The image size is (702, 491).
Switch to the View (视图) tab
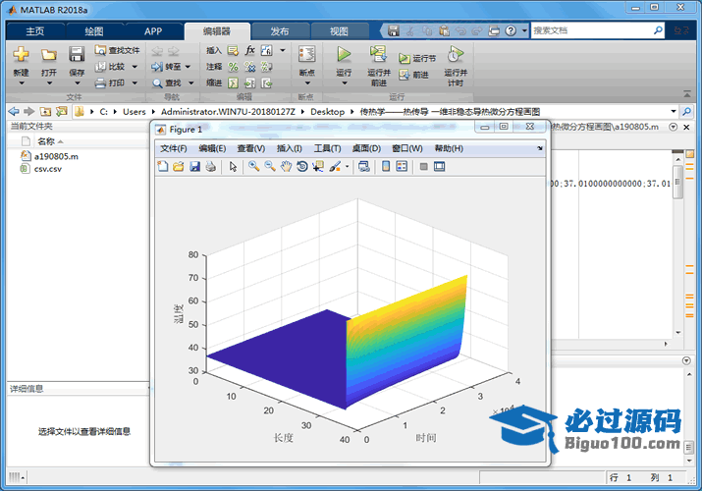click(x=339, y=31)
